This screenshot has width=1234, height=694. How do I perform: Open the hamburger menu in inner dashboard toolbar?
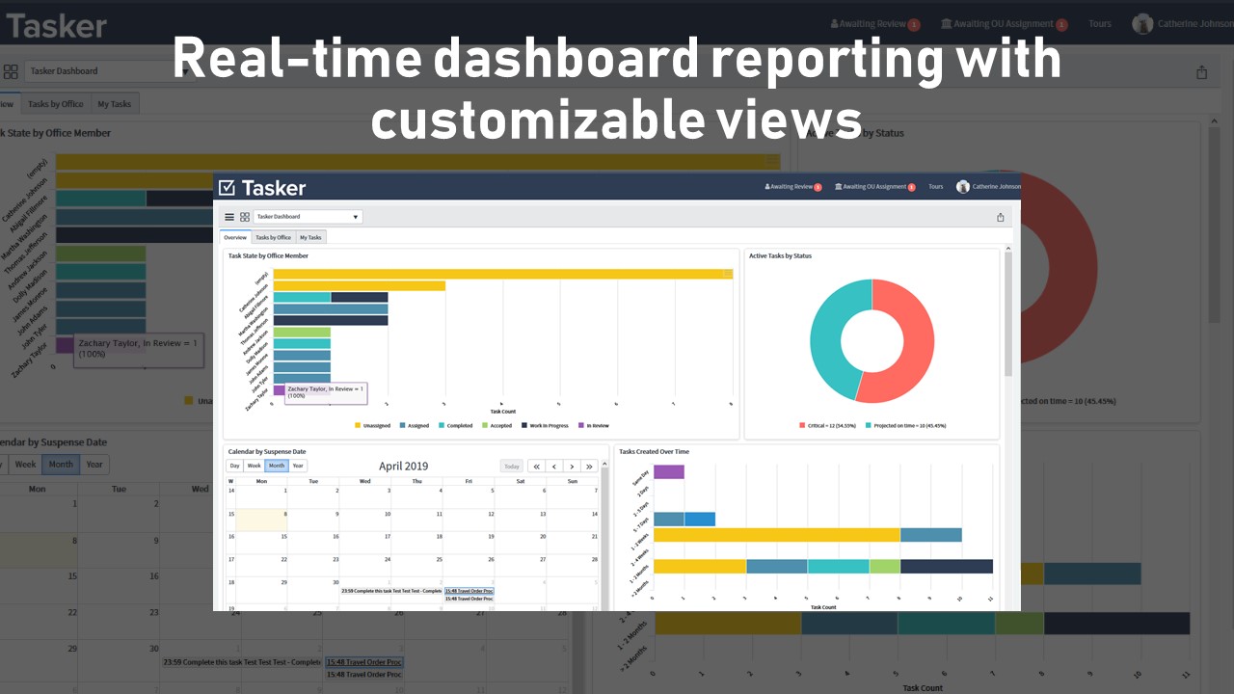[229, 217]
